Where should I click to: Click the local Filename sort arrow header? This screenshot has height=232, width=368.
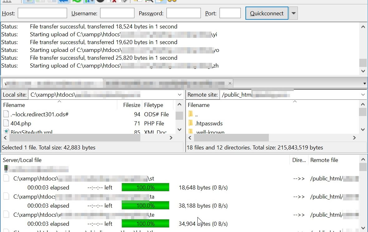(59, 101)
